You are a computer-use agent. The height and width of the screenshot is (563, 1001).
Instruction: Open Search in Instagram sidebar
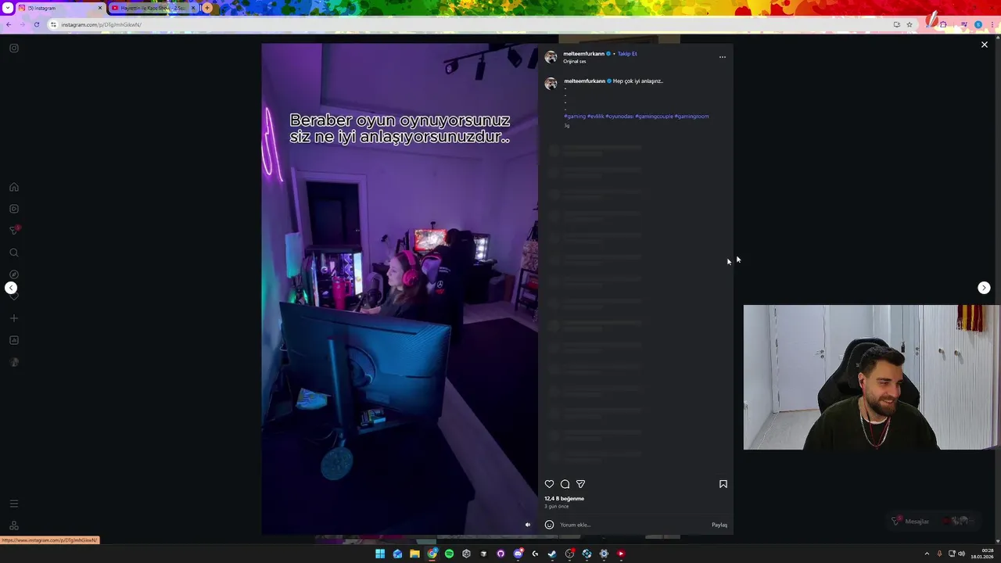14,253
